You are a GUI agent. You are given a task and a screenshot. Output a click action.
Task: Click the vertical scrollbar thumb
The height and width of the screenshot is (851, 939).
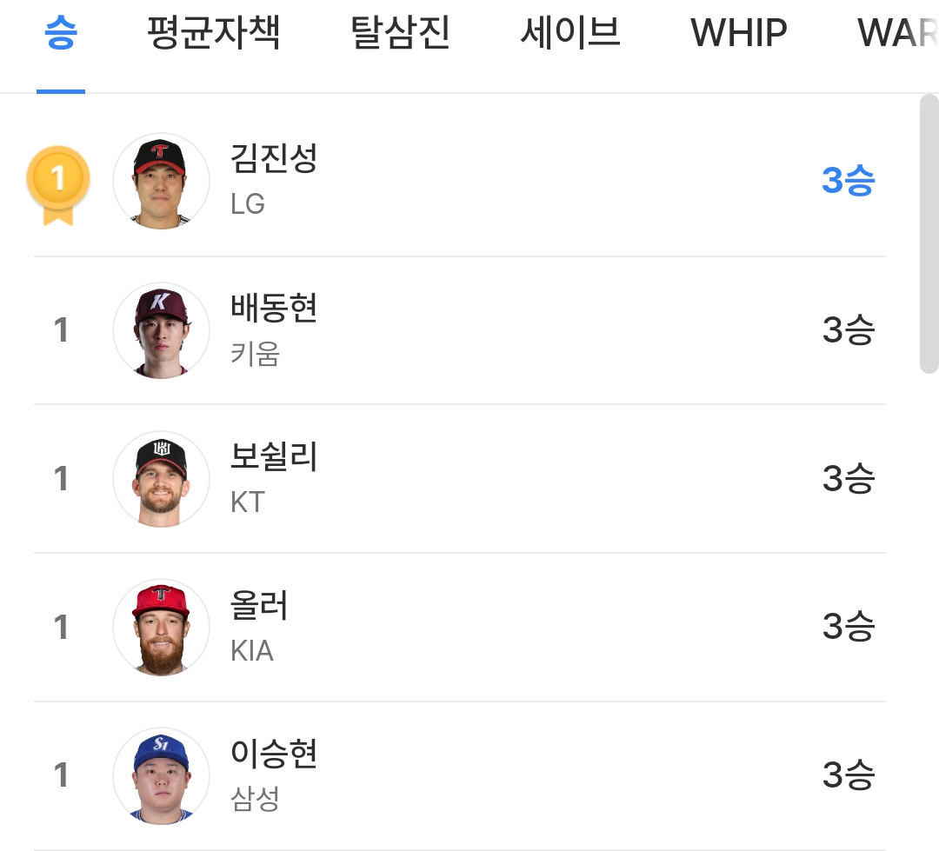(x=929, y=235)
